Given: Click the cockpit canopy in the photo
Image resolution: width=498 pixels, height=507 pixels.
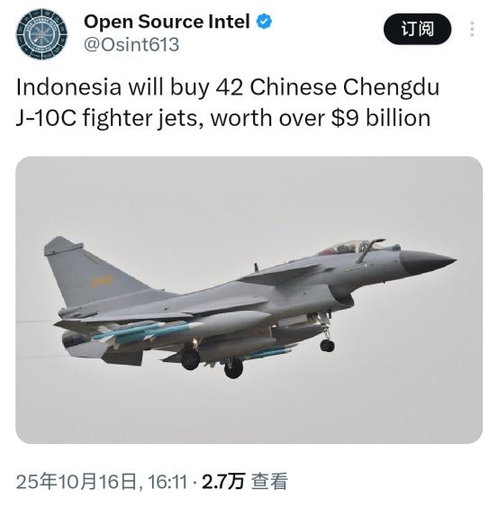Looking at the screenshot, I should click(351, 247).
